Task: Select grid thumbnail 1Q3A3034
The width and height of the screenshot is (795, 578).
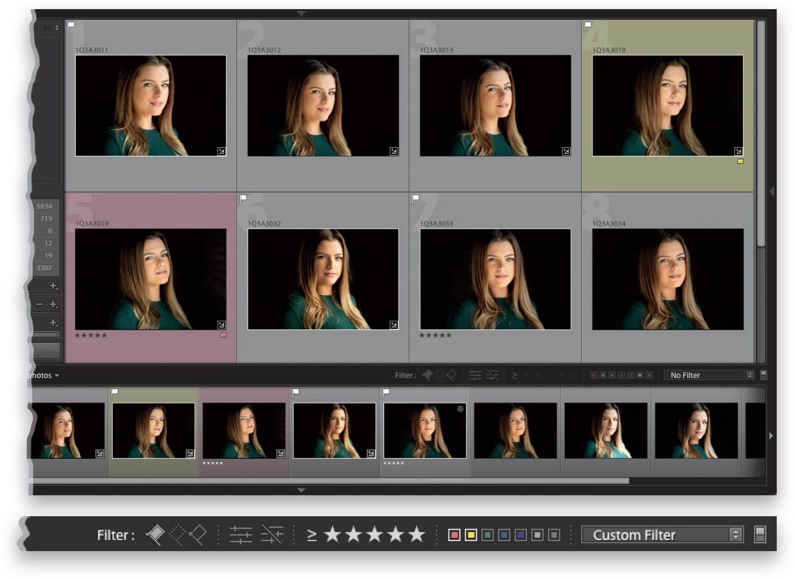Action: tap(668, 279)
